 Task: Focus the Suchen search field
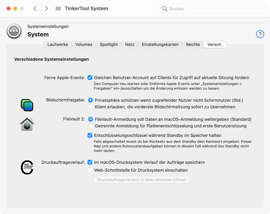tap(212, 9)
